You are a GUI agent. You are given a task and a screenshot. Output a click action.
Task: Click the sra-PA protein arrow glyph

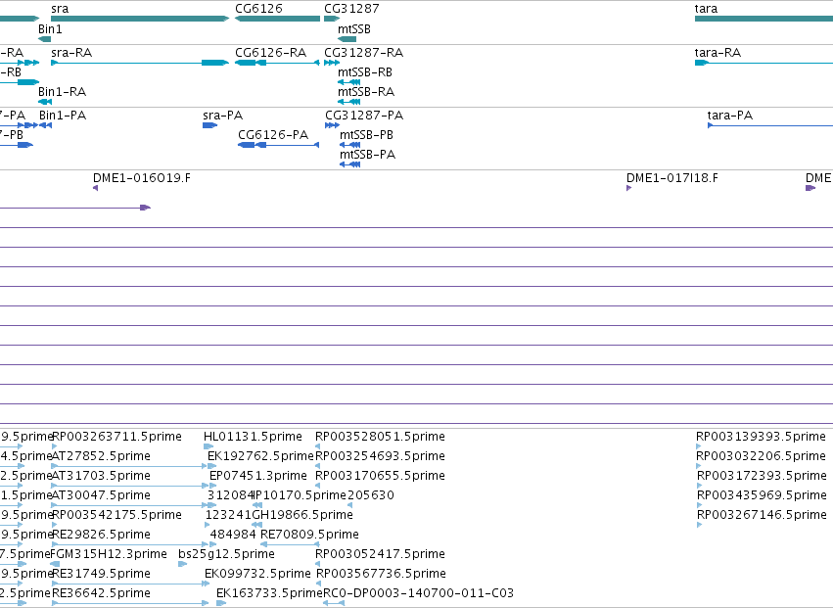209,125
